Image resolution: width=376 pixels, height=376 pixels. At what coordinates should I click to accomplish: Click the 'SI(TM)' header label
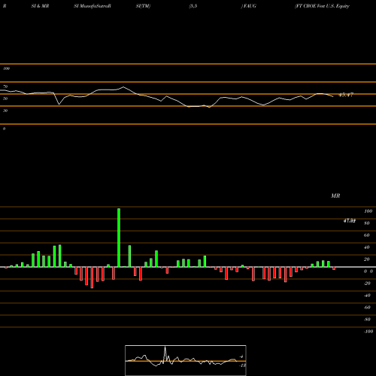[143, 6]
